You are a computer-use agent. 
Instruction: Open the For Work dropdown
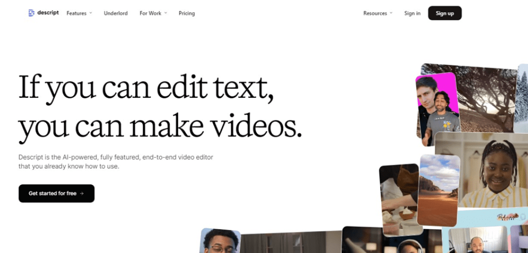click(x=153, y=13)
